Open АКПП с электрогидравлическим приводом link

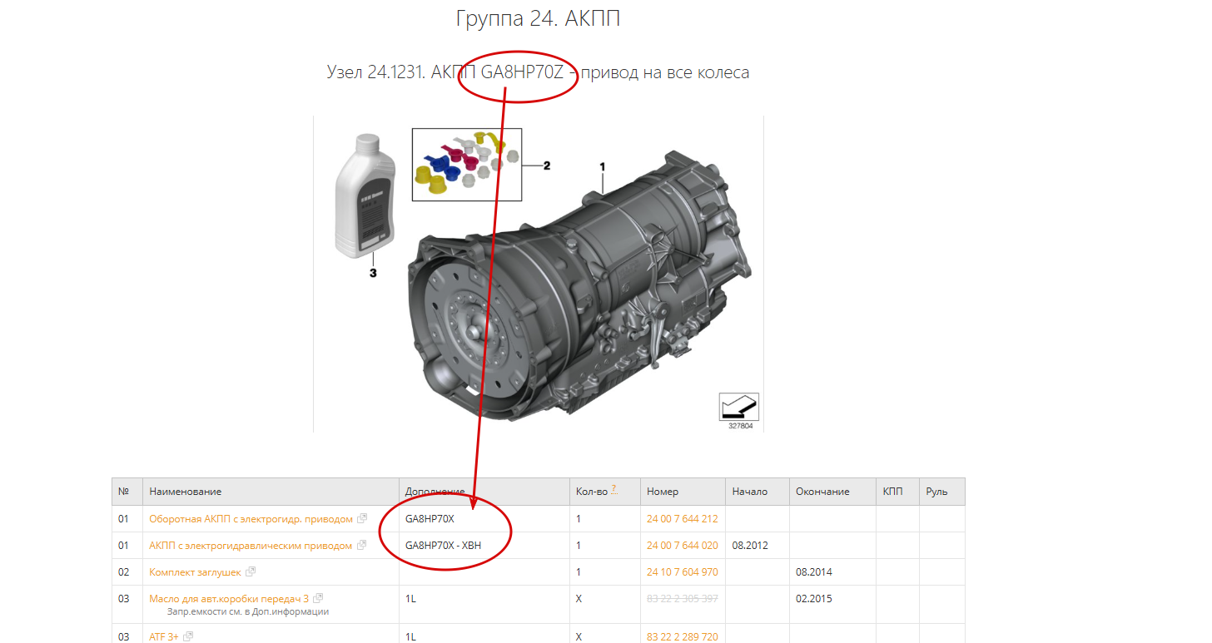[250, 545]
